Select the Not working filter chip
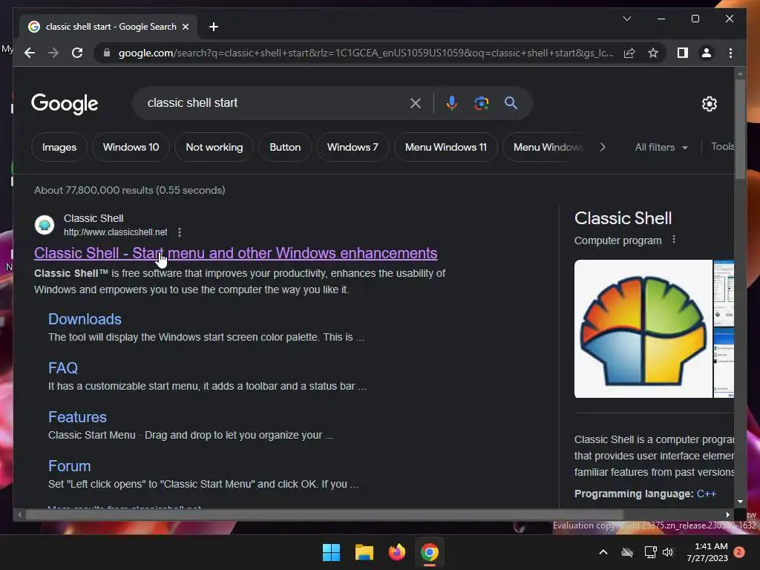This screenshot has height=570, width=760. [214, 147]
